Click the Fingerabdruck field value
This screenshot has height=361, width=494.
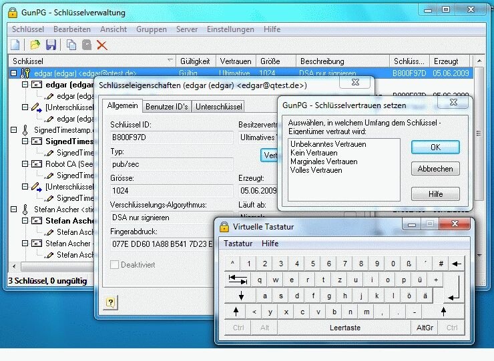[x=162, y=244]
